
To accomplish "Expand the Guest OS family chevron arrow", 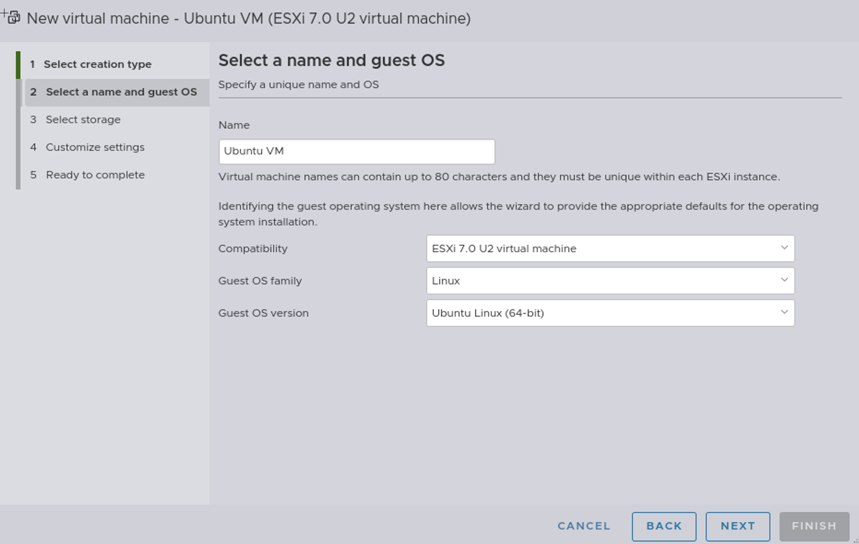I will pyautogui.click(x=783, y=280).
